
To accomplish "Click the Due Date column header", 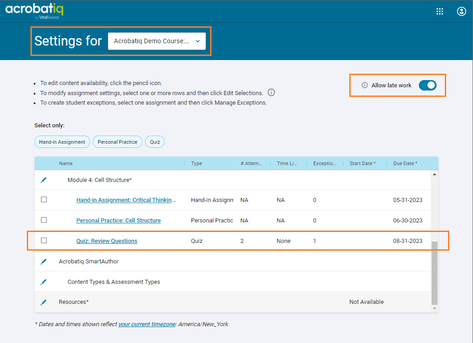I will click(x=405, y=163).
